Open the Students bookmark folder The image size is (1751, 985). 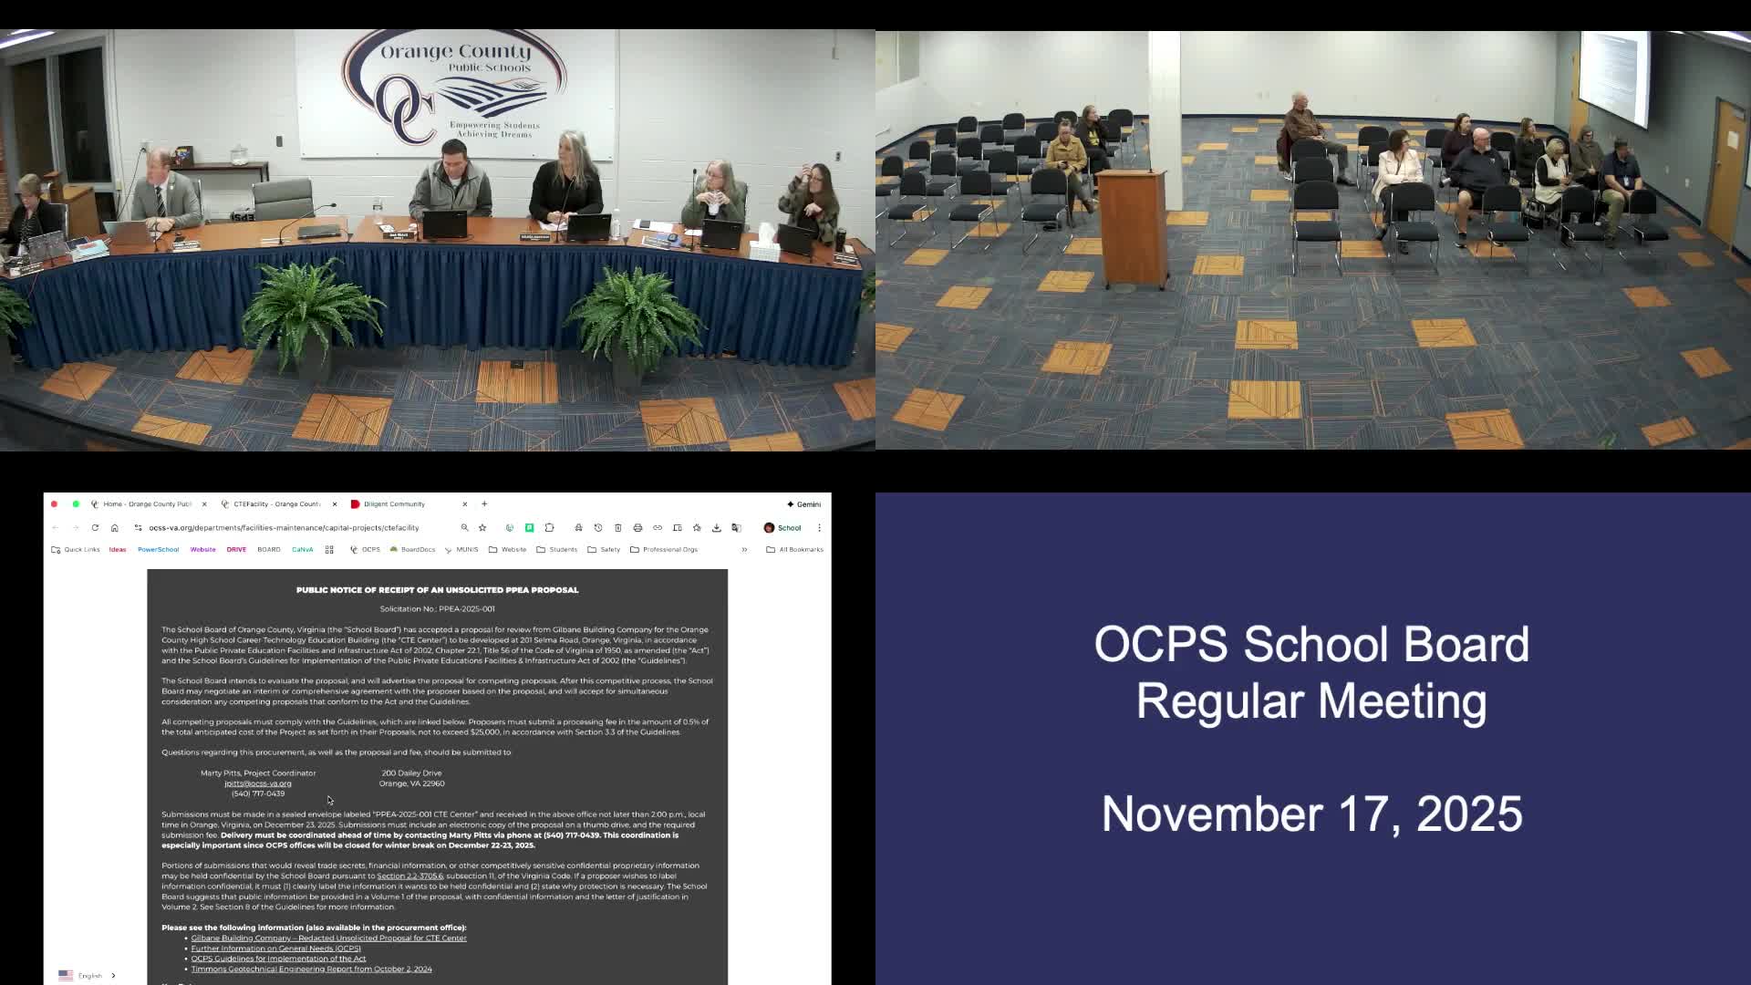click(x=557, y=550)
